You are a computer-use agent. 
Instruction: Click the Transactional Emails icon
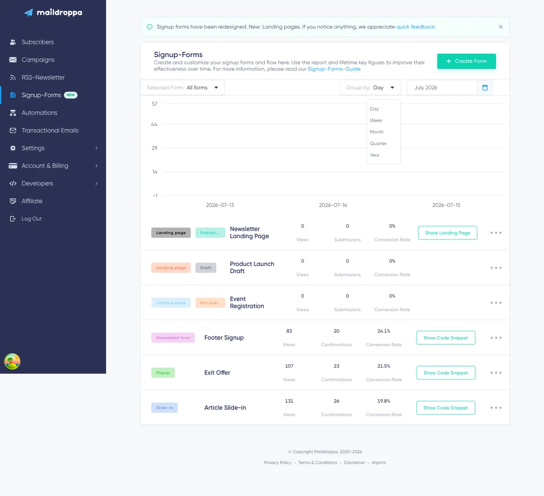point(13,130)
